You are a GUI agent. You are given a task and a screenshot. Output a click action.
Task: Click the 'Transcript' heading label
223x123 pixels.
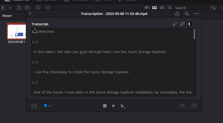[40, 24]
